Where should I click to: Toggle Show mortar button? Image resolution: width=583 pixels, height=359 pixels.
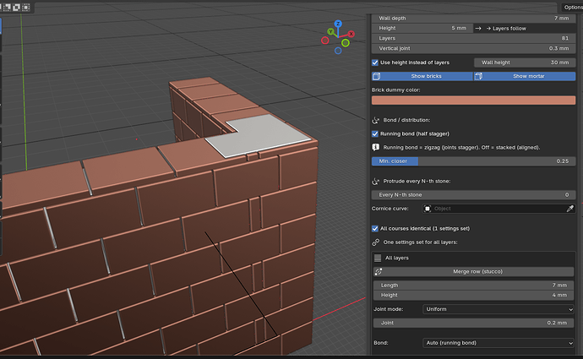point(525,76)
